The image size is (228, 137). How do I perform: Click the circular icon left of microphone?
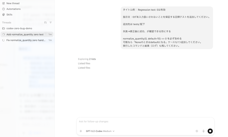coord(197,131)
